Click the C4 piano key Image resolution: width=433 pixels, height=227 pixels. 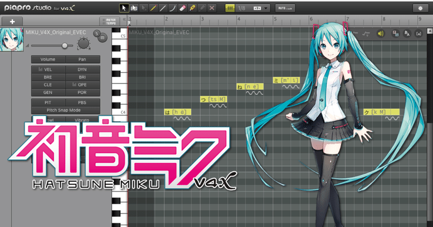(x=123, y=112)
